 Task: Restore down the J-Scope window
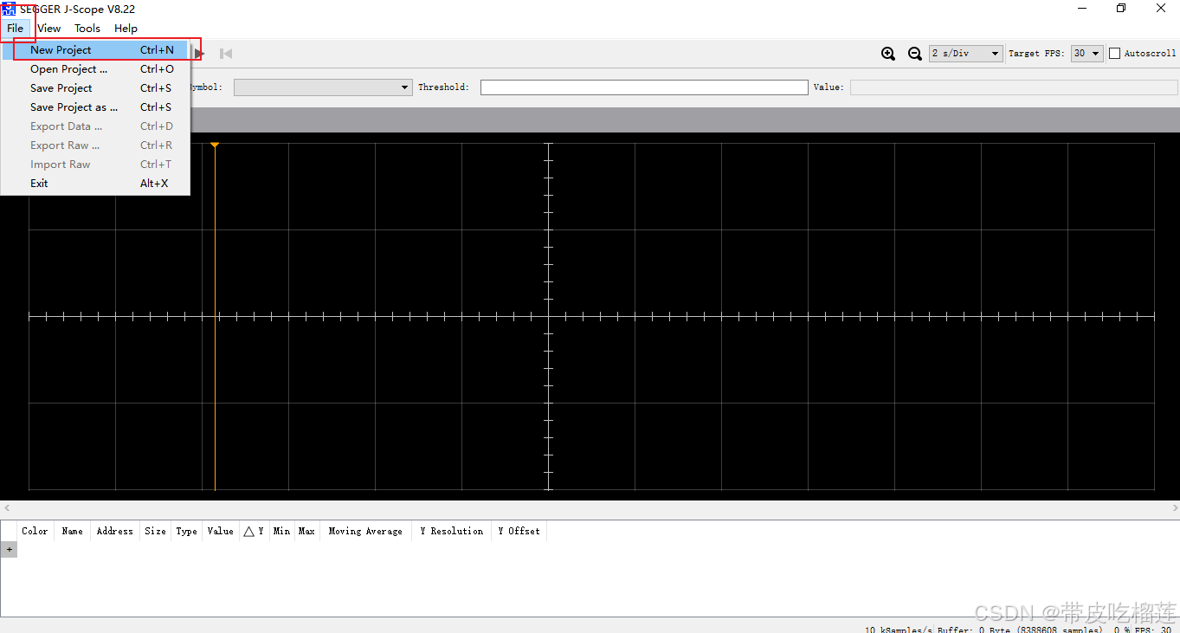pyautogui.click(x=1121, y=9)
